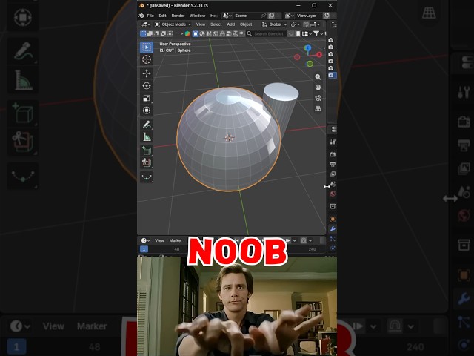Open the viewport Add menu
The image size is (474, 356).
(x=230, y=24)
